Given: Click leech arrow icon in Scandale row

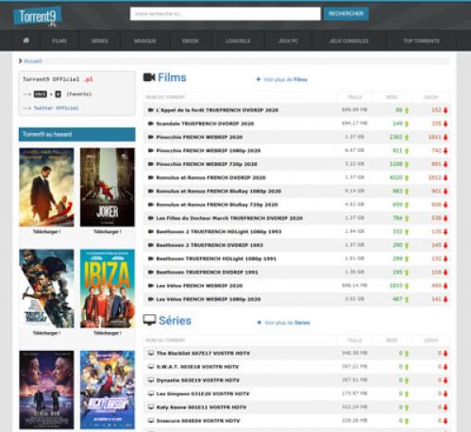Looking at the screenshot, I should click(446, 124).
